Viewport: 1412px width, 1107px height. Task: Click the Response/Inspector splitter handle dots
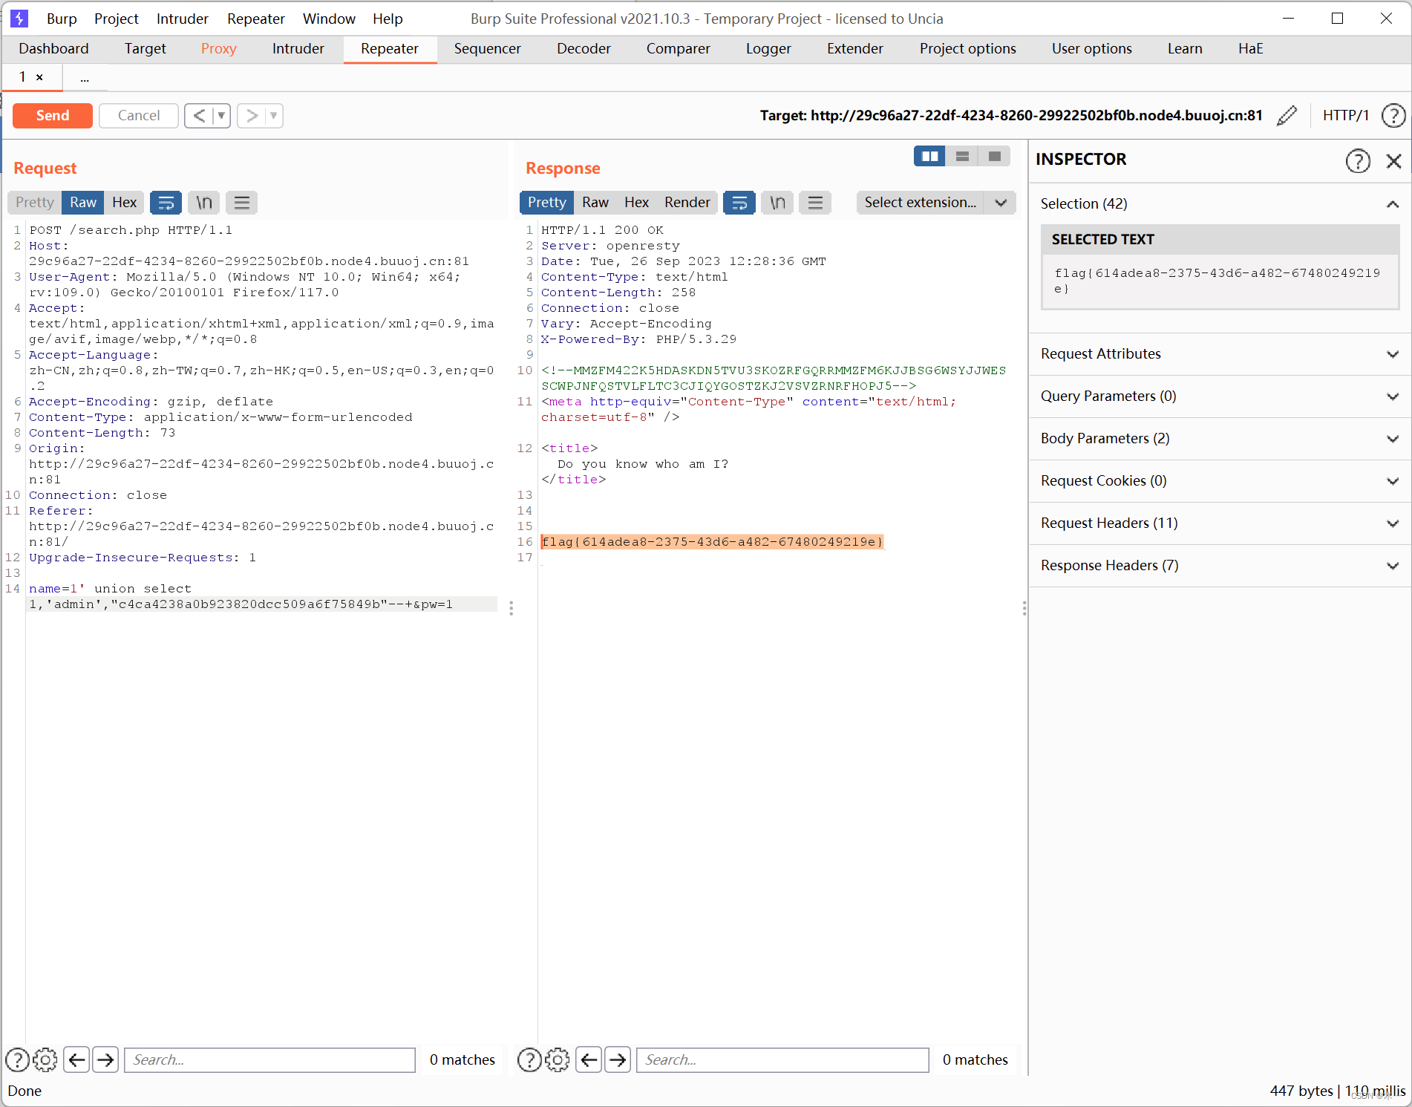coord(1024,608)
